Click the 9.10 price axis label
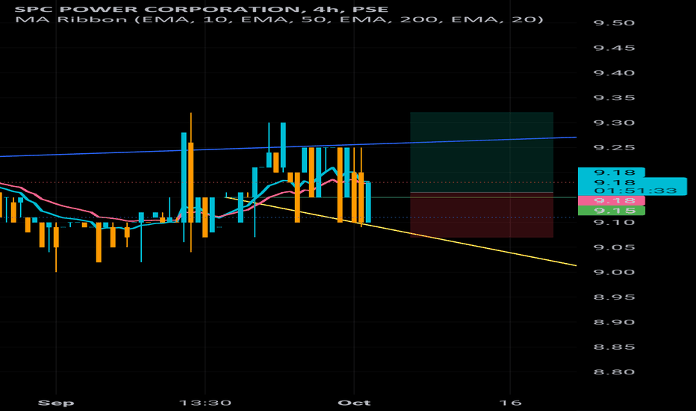Image resolution: width=696 pixels, height=411 pixels. [614, 222]
